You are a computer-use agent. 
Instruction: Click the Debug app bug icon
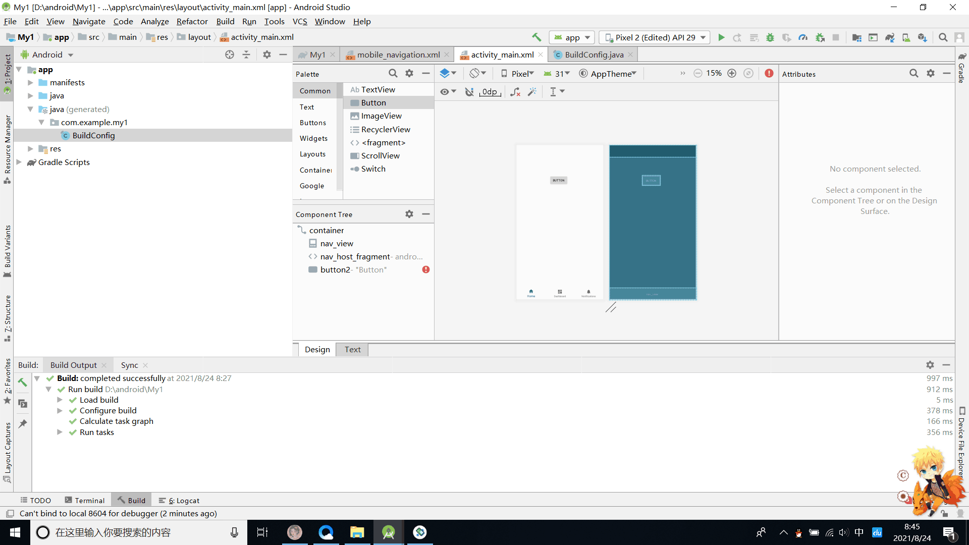coord(770,37)
